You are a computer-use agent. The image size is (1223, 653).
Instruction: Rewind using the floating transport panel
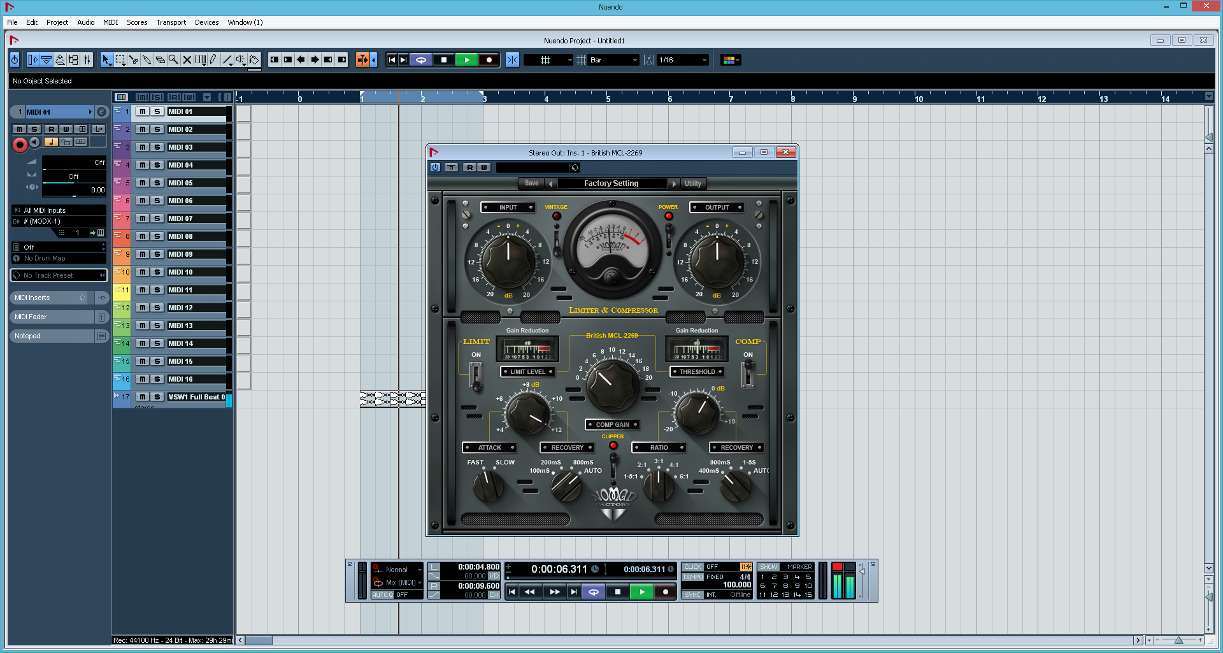tap(530, 592)
